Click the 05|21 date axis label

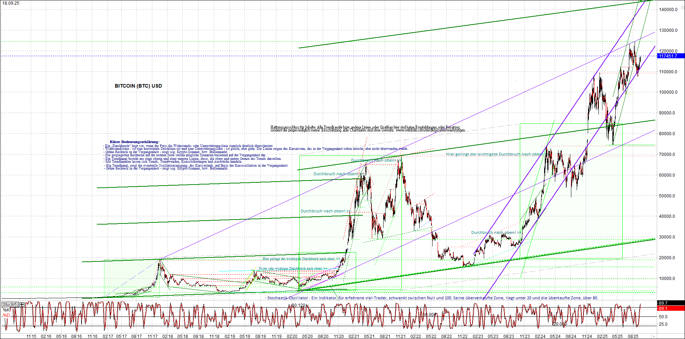coord(369,336)
